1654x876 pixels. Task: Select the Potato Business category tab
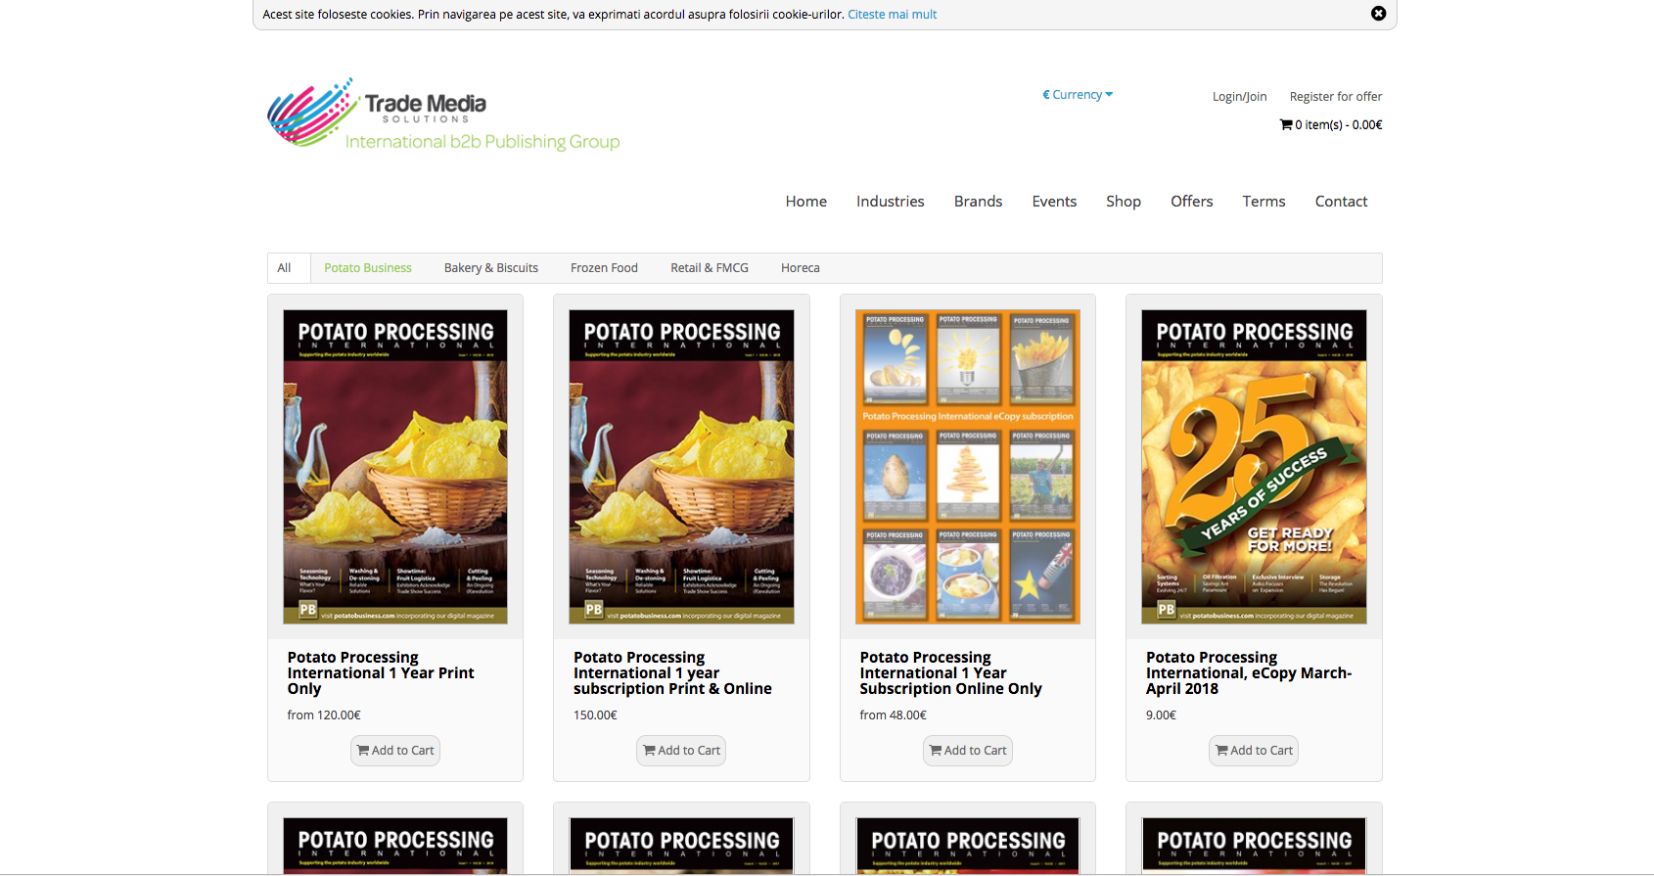click(x=368, y=268)
